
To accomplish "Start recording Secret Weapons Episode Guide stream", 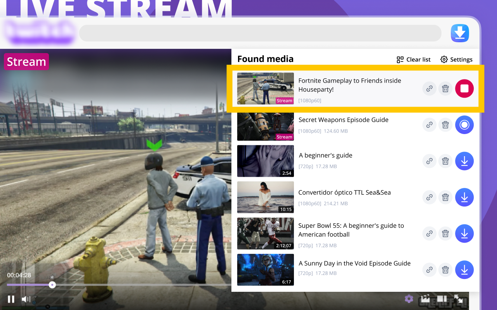I will click(464, 125).
